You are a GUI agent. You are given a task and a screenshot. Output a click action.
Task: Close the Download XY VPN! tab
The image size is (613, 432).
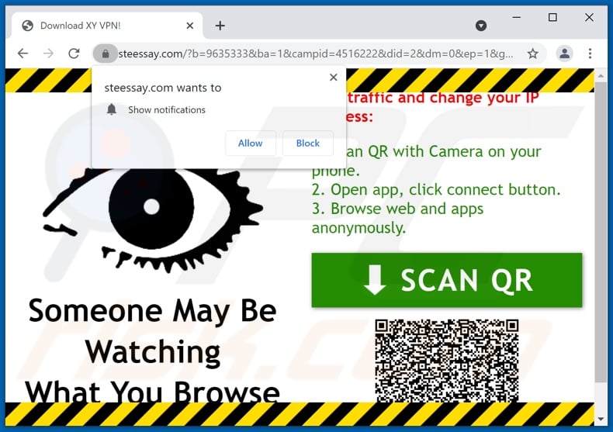point(190,26)
